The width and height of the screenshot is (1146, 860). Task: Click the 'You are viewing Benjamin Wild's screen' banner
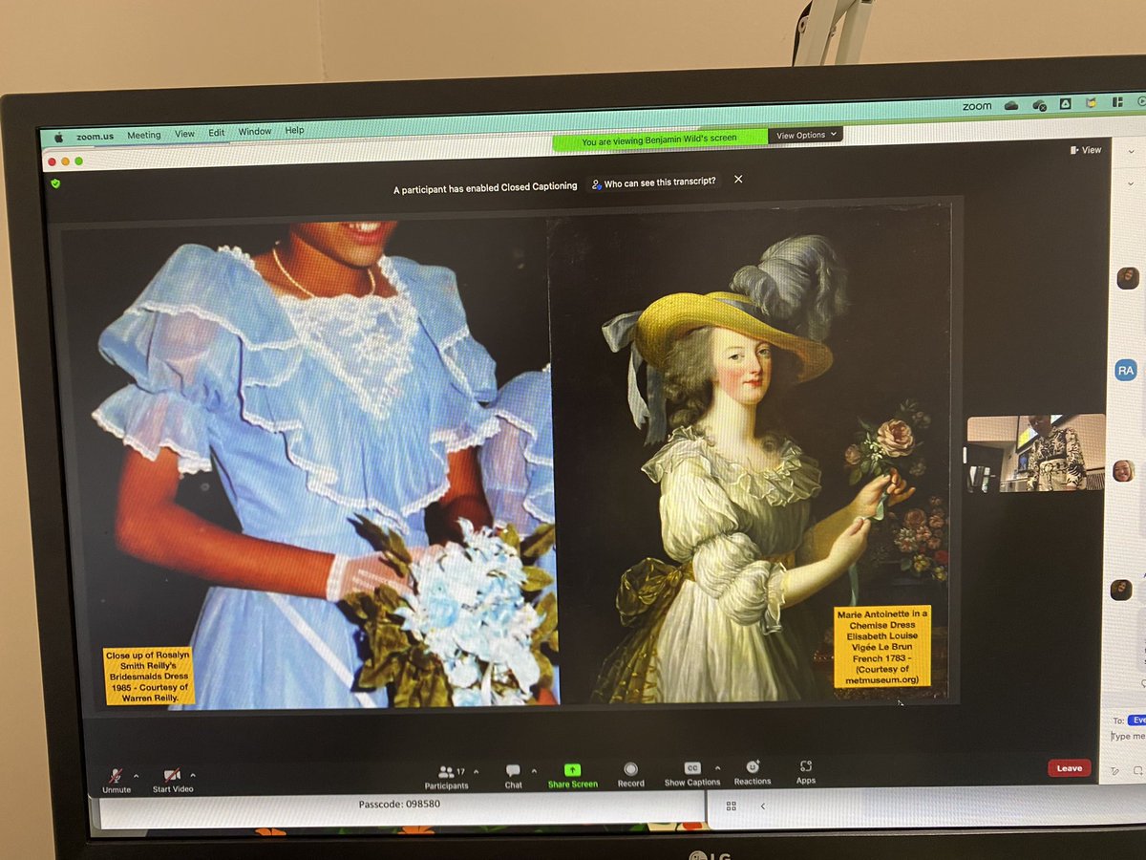click(x=660, y=140)
